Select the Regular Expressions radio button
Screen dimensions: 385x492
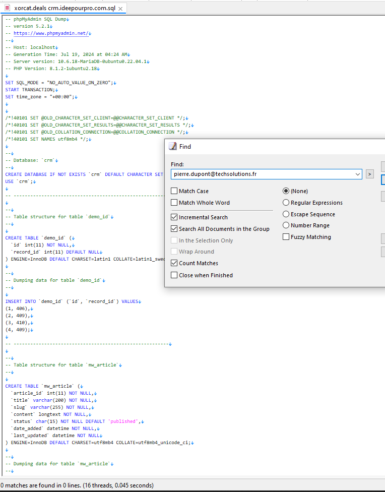point(286,202)
